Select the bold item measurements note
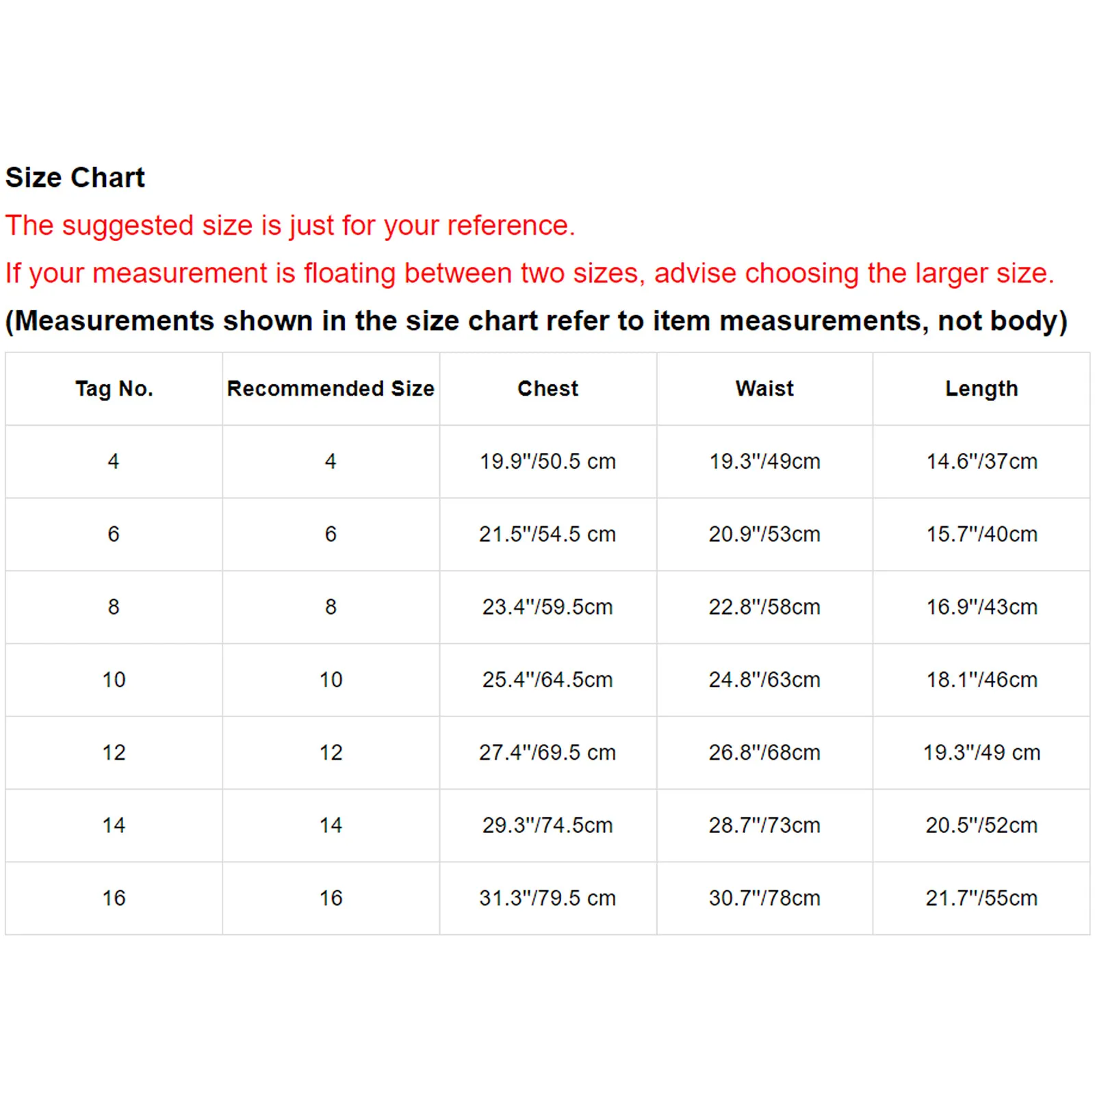The height and width of the screenshot is (1095, 1095). pyautogui.click(x=537, y=322)
